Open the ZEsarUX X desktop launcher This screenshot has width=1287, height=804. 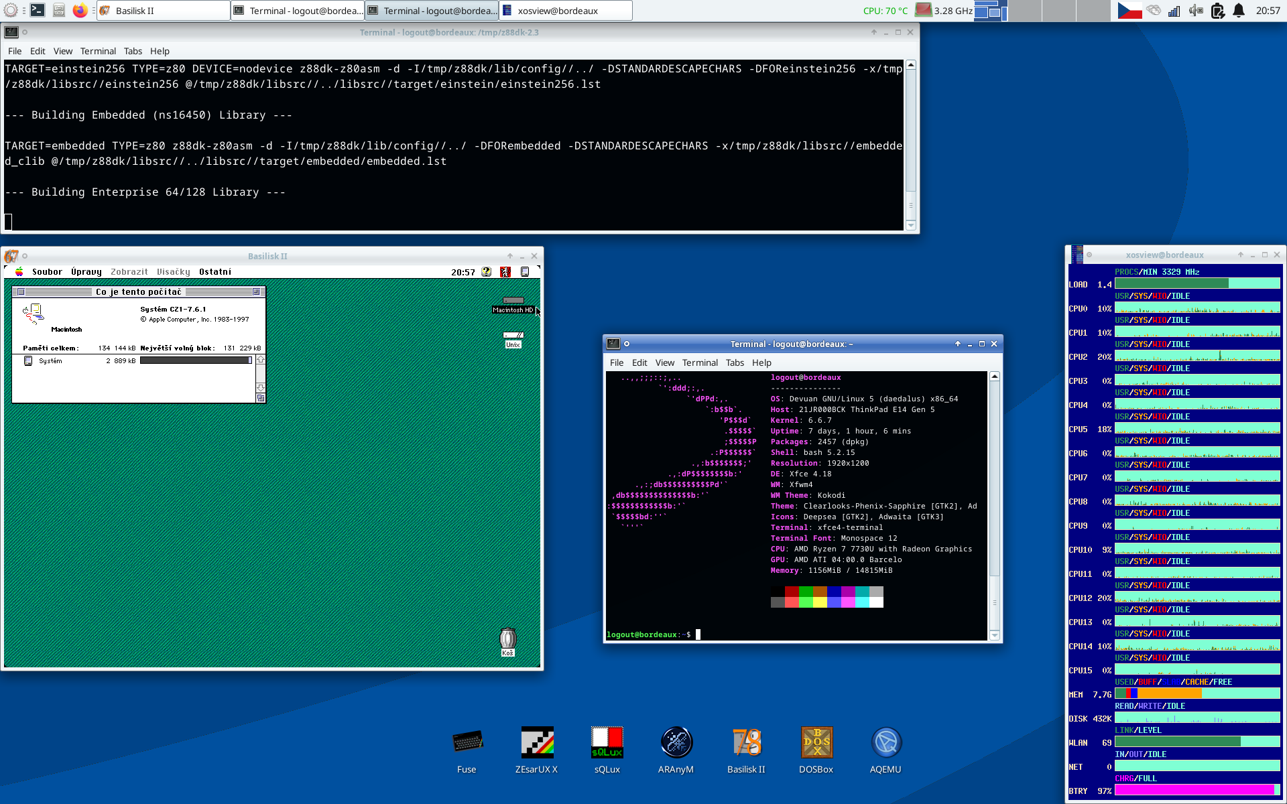(537, 742)
